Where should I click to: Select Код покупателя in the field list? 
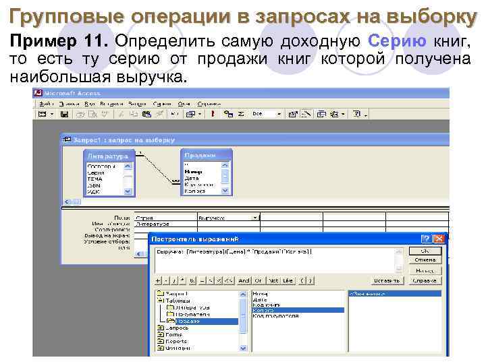276,316
